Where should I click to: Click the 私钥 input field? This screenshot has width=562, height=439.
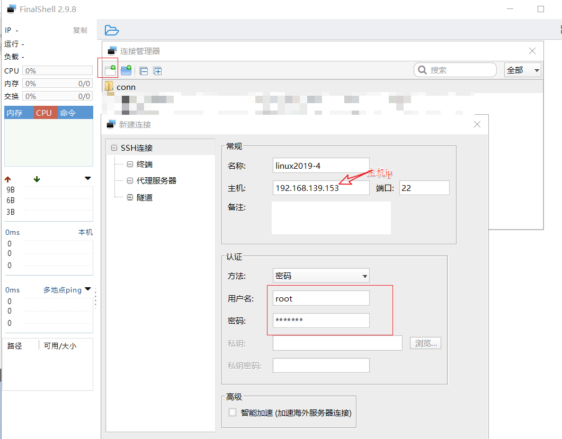(x=337, y=343)
